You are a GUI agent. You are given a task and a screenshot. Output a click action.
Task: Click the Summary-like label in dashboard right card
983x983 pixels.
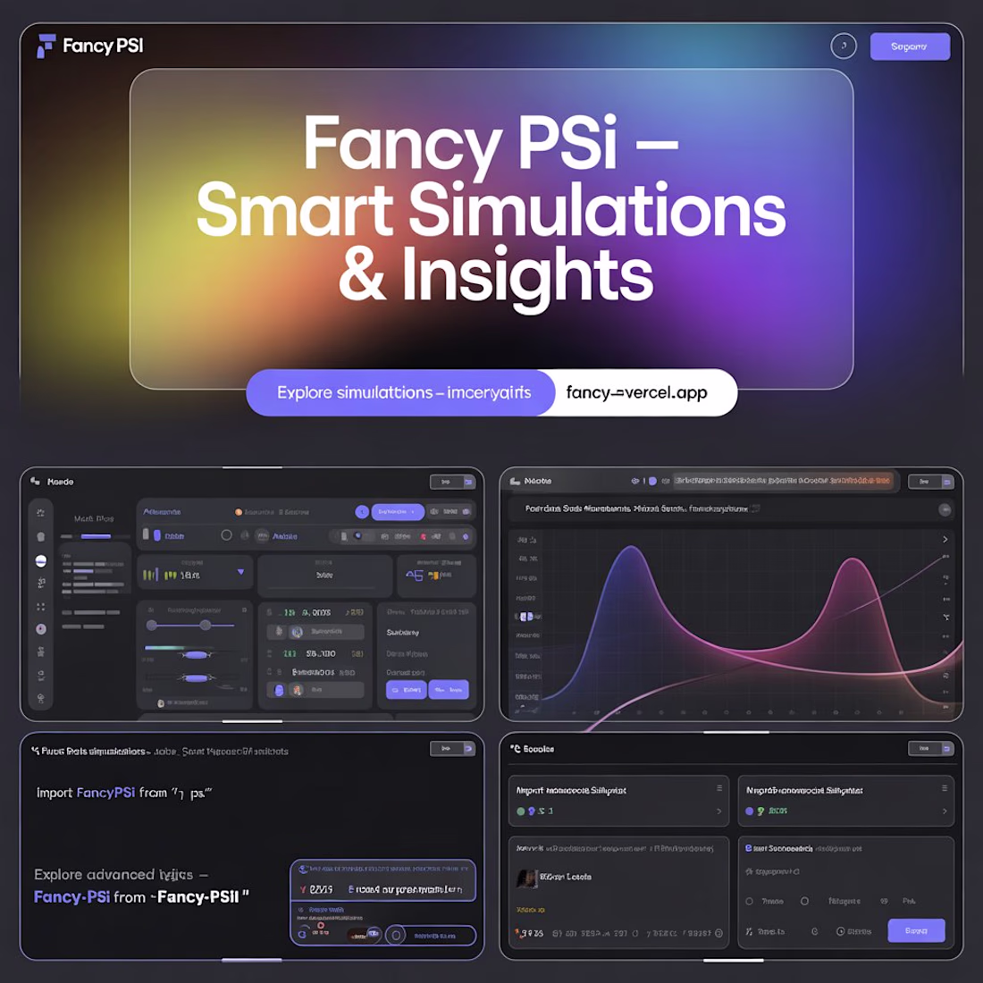[402, 632]
